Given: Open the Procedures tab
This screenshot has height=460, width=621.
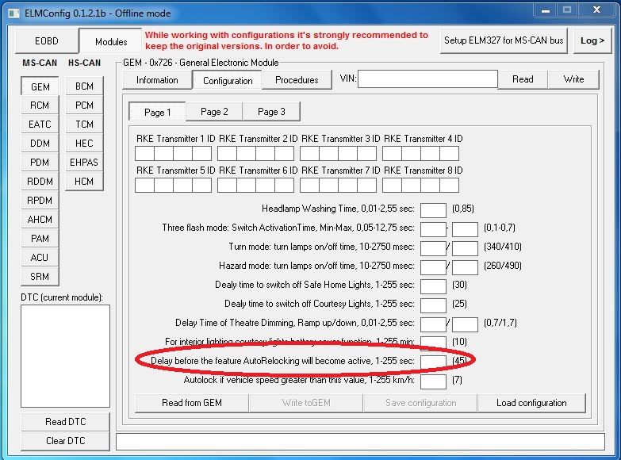Looking at the screenshot, I should pyautogui.click(x=297, y=80).
